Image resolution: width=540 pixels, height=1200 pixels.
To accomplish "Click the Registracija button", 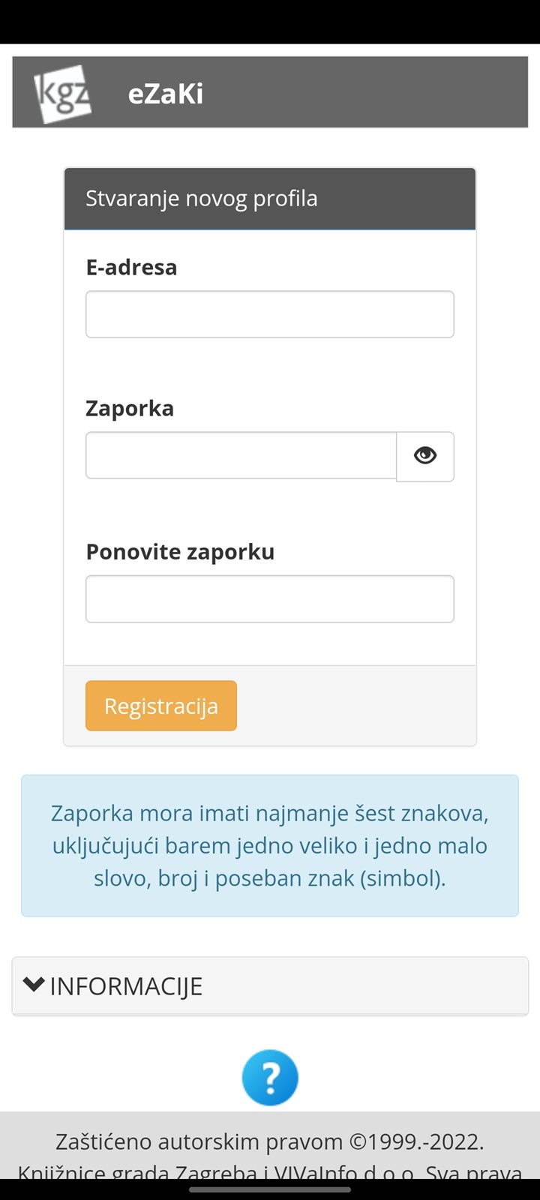I will pos(161,706).
